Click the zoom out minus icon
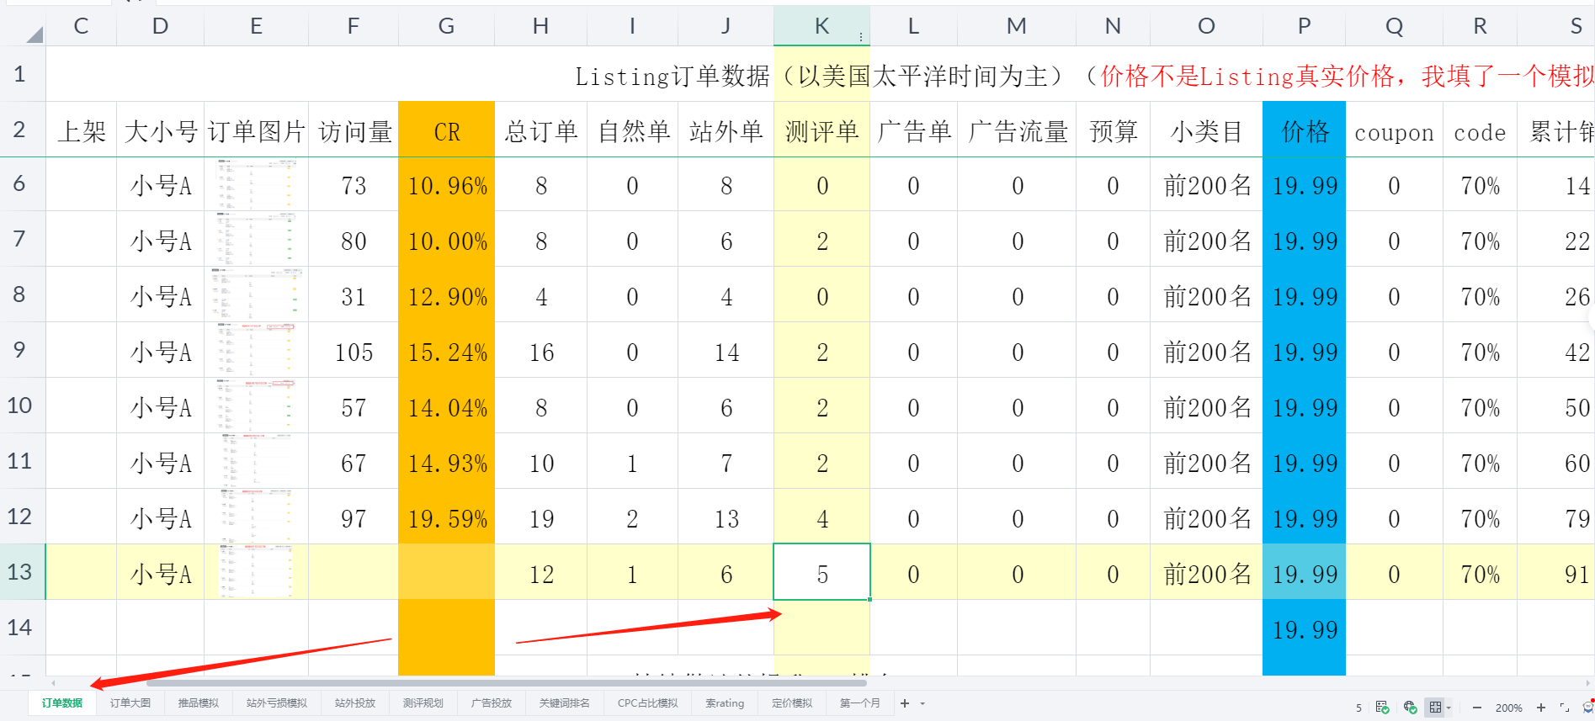Viewport: 1595px width, 721px height. (1476, 708)
